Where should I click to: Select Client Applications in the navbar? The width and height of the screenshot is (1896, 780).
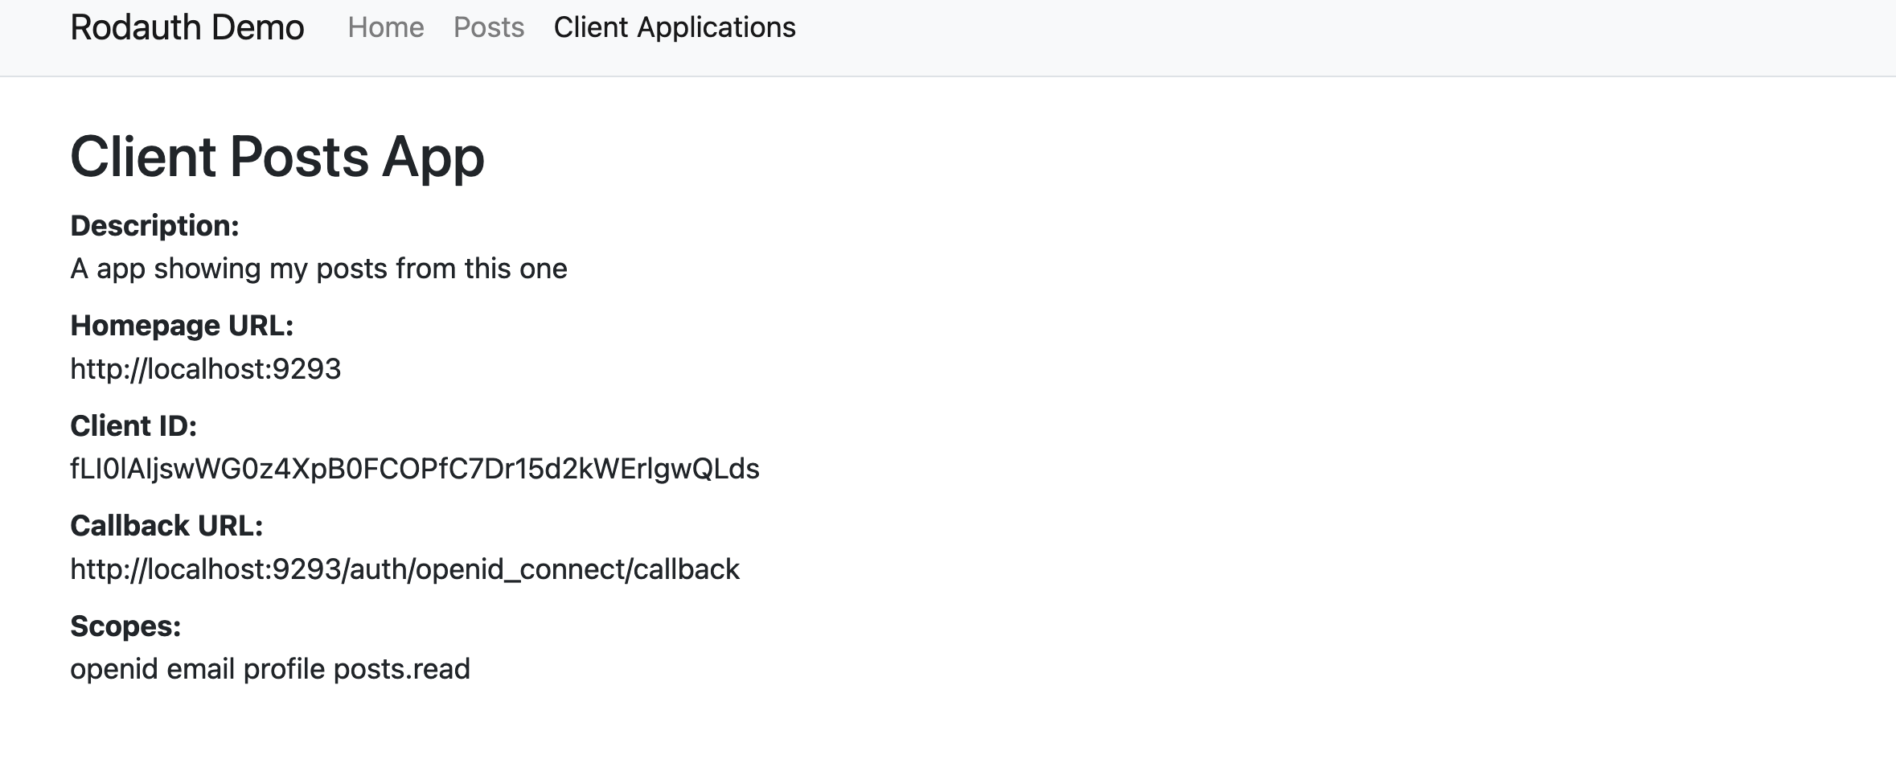tap(674, 28)
